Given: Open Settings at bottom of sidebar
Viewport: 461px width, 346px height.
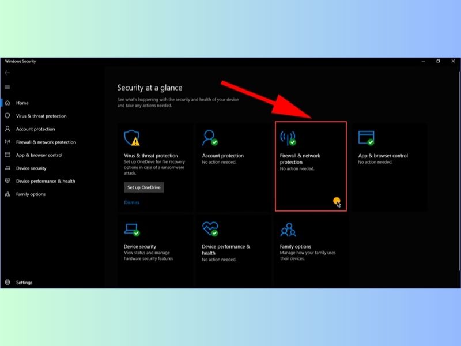Looking at the screenshot, I should 24,283.
